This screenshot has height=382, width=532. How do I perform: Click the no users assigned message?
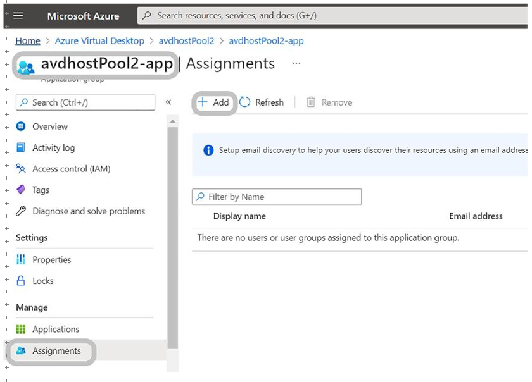click(328, 238)
